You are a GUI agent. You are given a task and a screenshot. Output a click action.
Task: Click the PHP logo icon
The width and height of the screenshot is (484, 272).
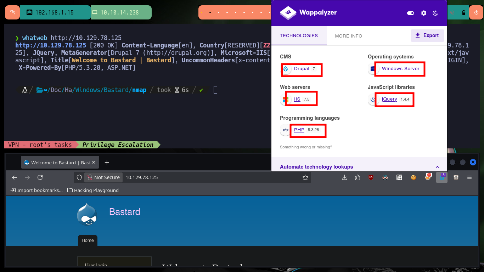tap(286, 130)
